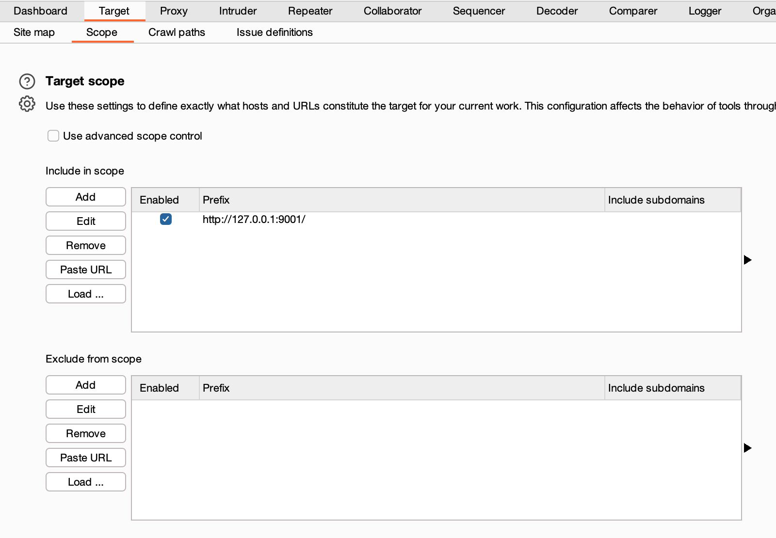Click Add under Include in scope
This screenshot has height=538, width=776.
[86, 197]
